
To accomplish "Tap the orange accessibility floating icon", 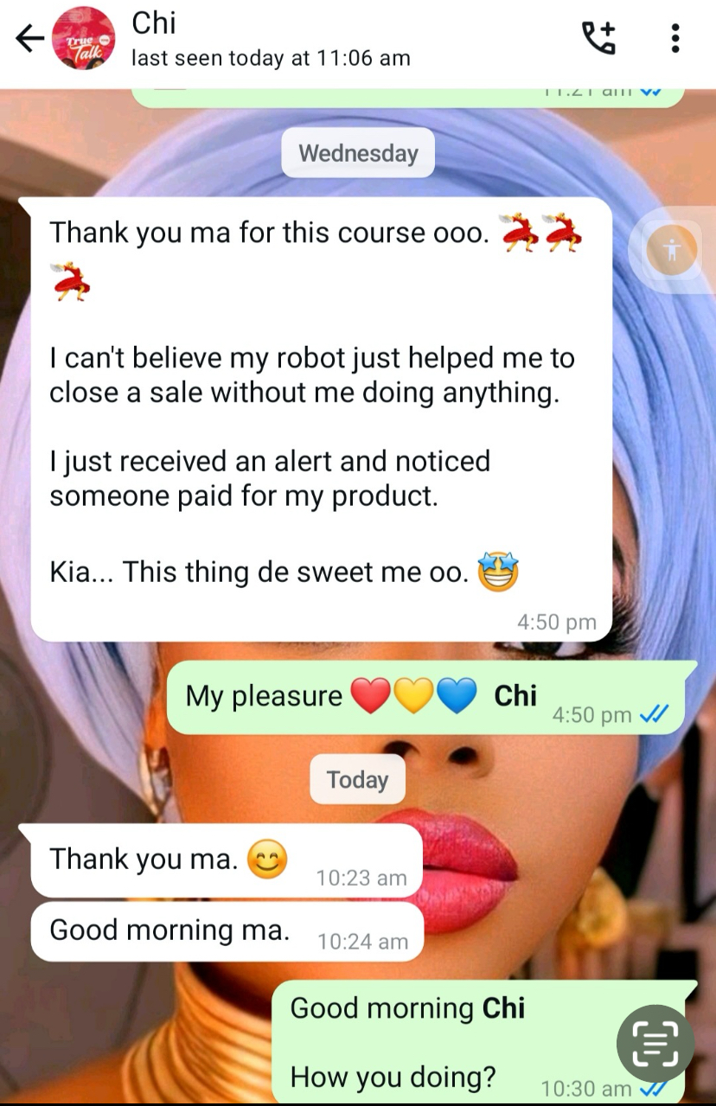I will tap(672, 251).
